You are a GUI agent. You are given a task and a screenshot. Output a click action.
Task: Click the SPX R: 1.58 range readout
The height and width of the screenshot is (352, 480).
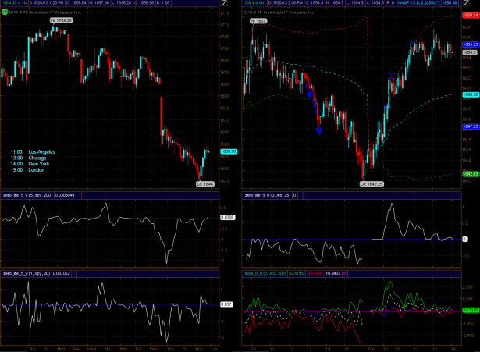(x=163, y=3)
